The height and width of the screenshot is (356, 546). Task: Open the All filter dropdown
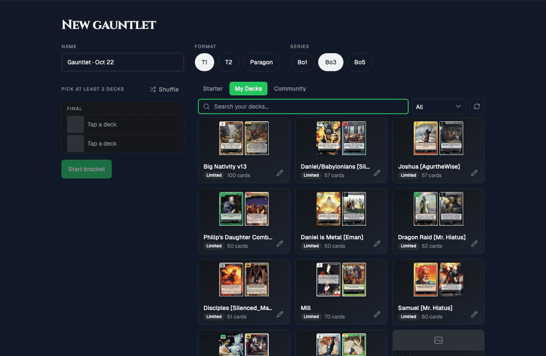pyautogui.click(x=438, y=106)
